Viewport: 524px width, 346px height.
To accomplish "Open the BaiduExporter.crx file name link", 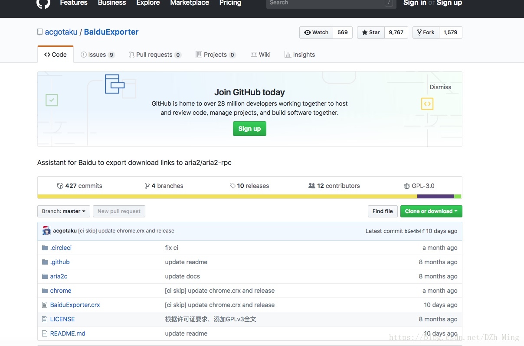I will (x=75, y=305).
